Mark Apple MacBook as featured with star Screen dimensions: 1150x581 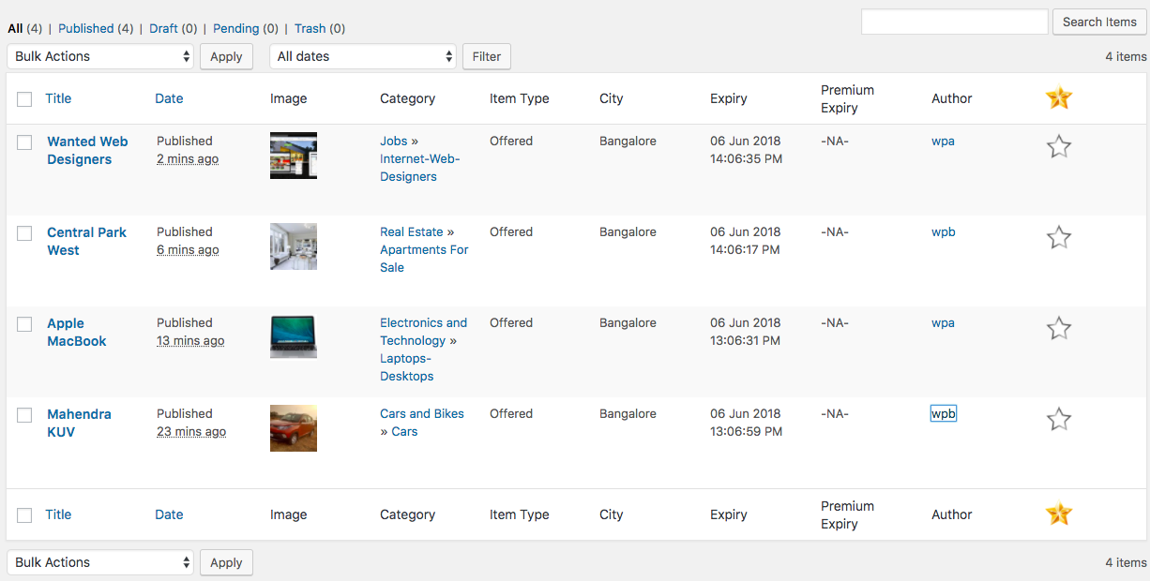(x=1058, y=328)
